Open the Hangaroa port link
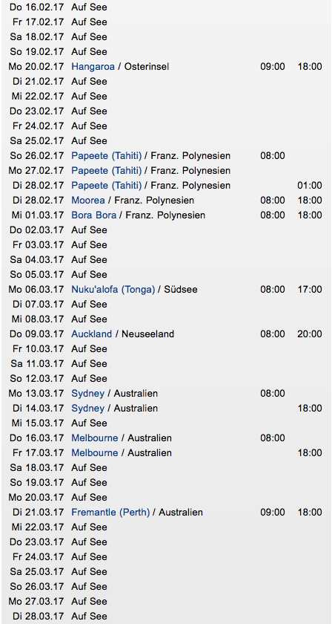The width and height of the screenshot is (332, 624). point(93,66)
